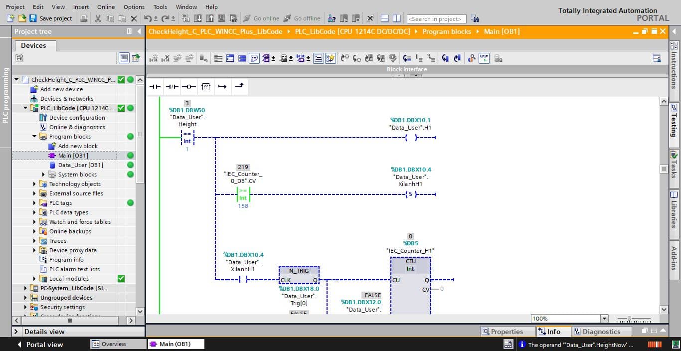Image resolution: width=681 pixels, height=351 pixels.
Task: Expand the PLC tags folder
Action: coord(34,203)
